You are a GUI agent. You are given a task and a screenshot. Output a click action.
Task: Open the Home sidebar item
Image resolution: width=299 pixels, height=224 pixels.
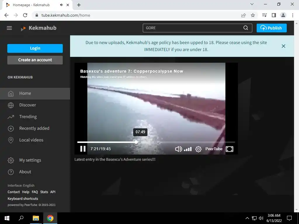coord(35,94)
